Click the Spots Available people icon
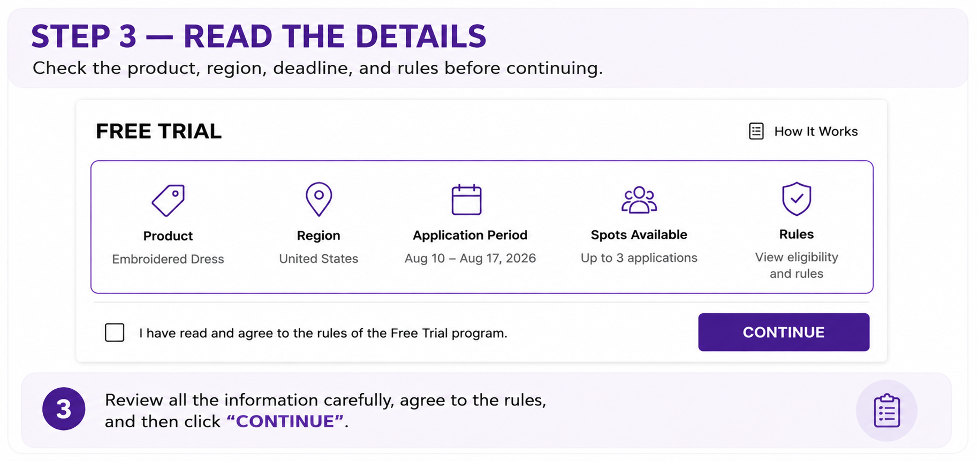 click(x=639, y=200)
